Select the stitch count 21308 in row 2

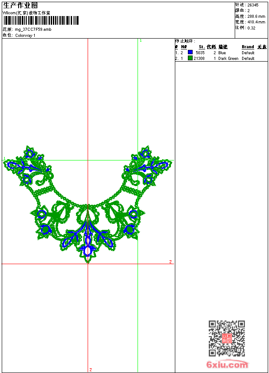[x=199, y=59]
